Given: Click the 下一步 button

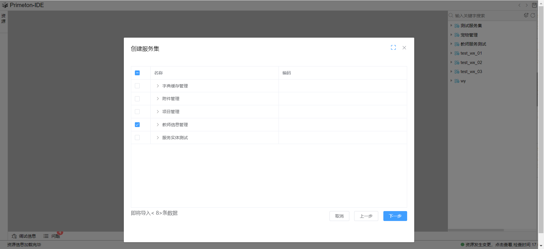Looking at the screenshot, I should 395,216.
